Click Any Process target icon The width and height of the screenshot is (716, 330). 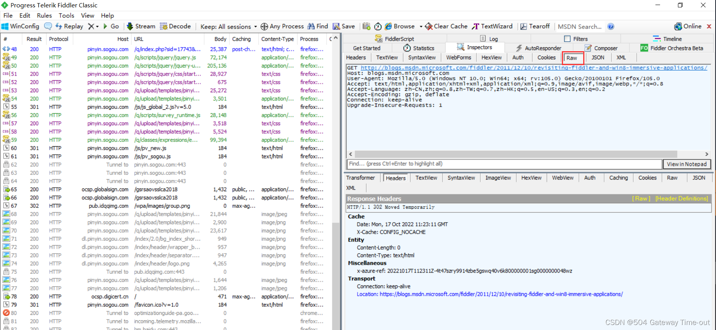264,26
